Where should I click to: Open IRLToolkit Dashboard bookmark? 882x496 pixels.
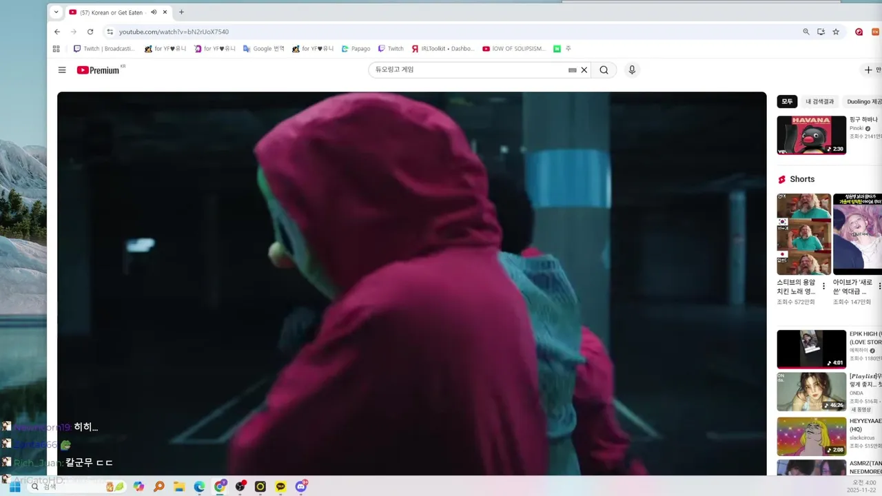tap(443, 49)
